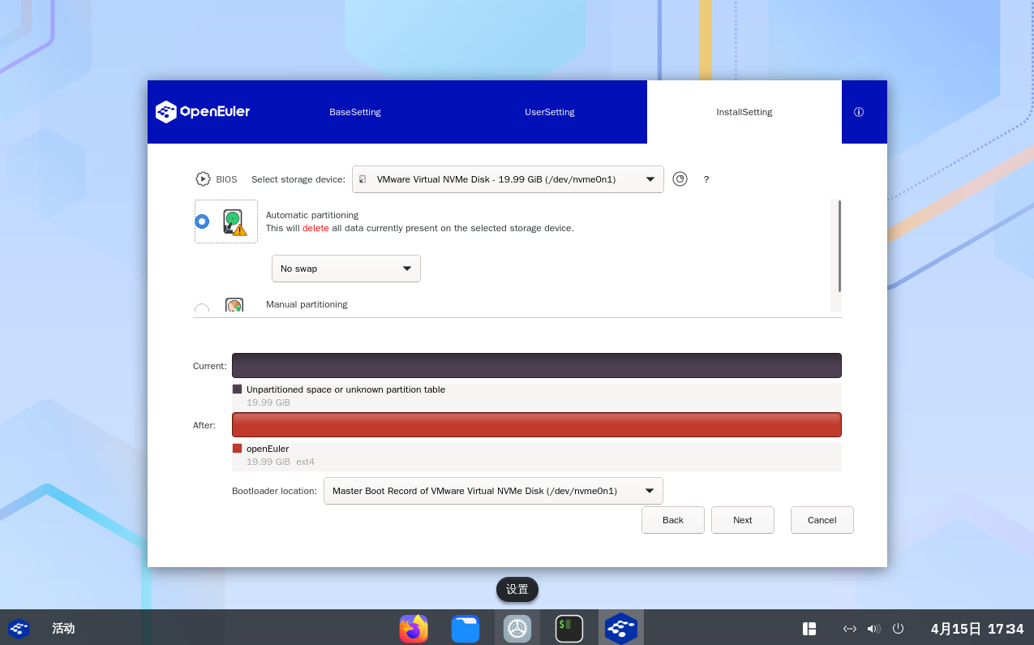Open the Bootloader location dropdown
1034x645 pixels.
click(x=493, y=491)
